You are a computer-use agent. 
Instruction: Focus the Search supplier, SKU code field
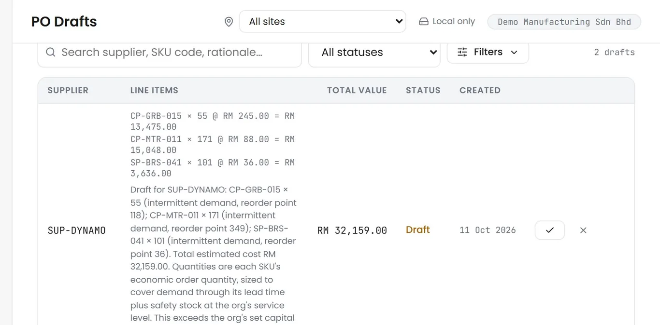(x=170, y=52)
